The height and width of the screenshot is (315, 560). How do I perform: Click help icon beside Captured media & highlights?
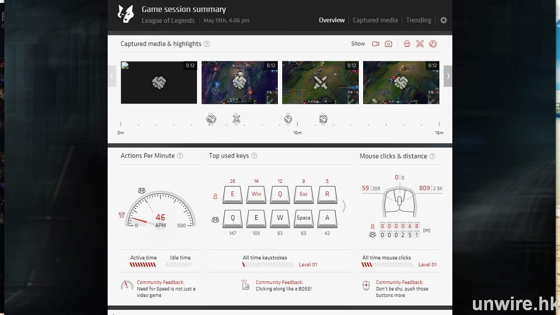[207, 44]
